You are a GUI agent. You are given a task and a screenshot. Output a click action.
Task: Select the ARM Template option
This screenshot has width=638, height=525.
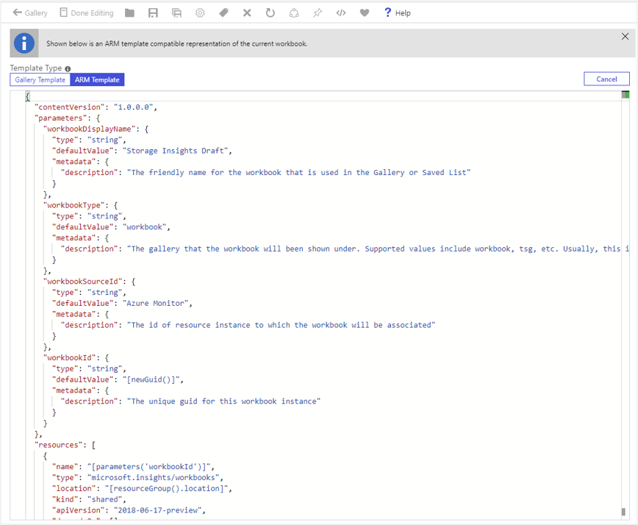pos(98,79)
